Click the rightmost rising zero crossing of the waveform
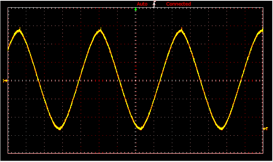 click(x=242, y=81)
